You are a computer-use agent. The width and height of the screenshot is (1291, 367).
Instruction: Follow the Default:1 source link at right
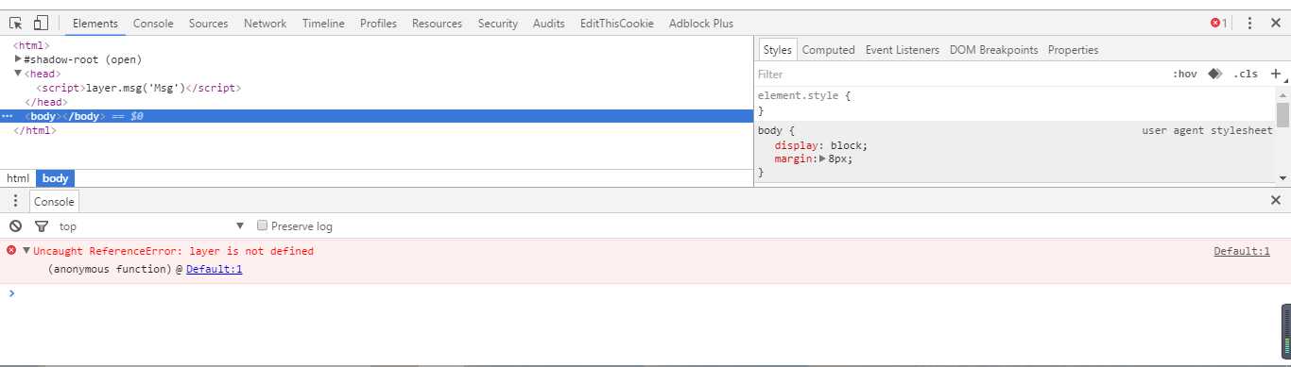pos(1242,251)
